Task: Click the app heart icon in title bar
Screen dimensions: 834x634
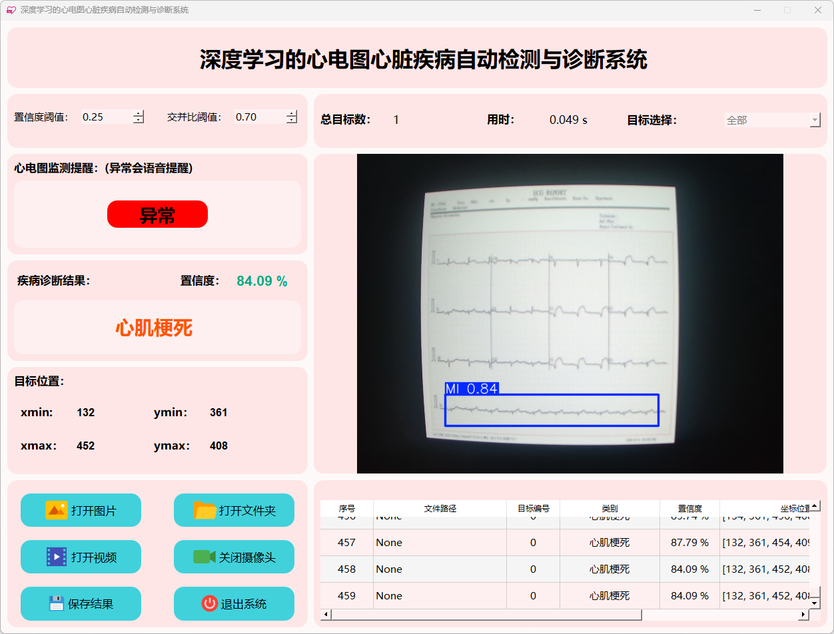Action: pyautogui.click(x=11, y=10)
